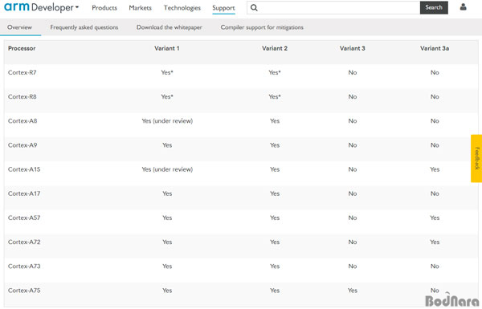The height and width of the screenshot is (309, 482).
Task: Click Cortex-A9 Variant 3 No cell
Action: 353,145
